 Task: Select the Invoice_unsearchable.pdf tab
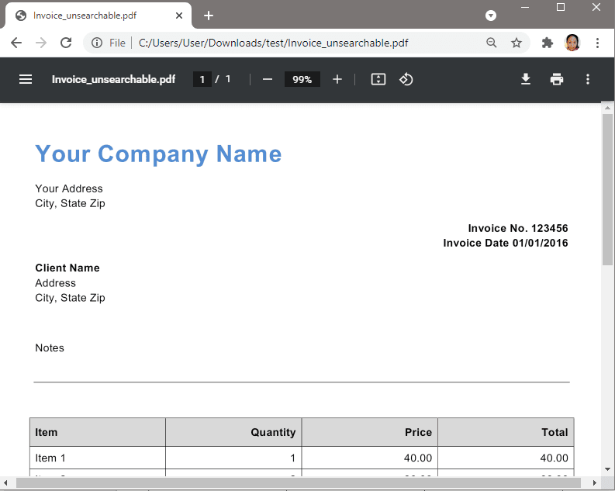pos(93,16)
